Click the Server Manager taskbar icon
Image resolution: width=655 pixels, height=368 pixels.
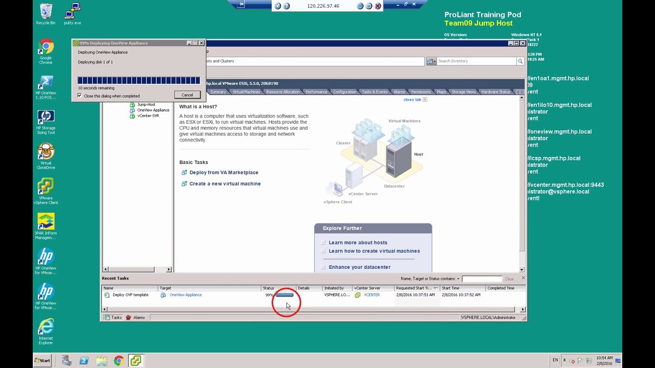(67, 360)
